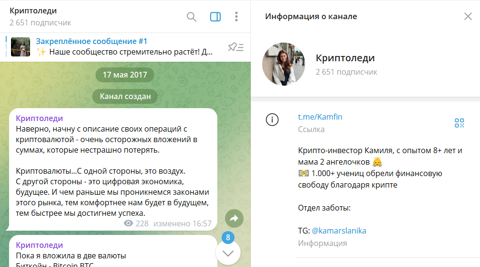
Task: Click the subscriber count under chat title
Action: coord(40,22)
